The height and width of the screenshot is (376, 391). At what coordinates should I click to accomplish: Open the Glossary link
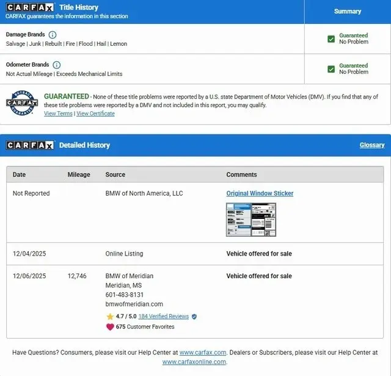click(371, 146)
